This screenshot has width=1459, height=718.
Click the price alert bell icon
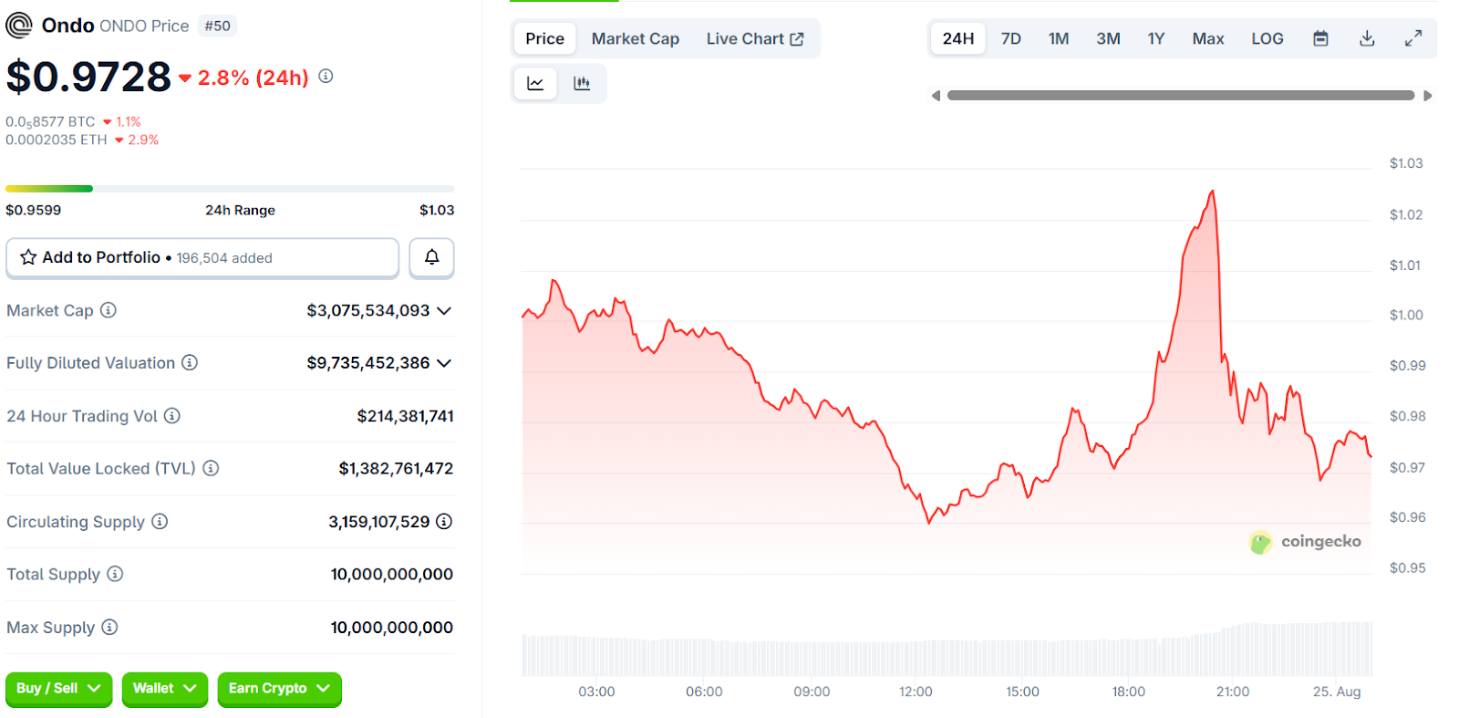[431, 257]
